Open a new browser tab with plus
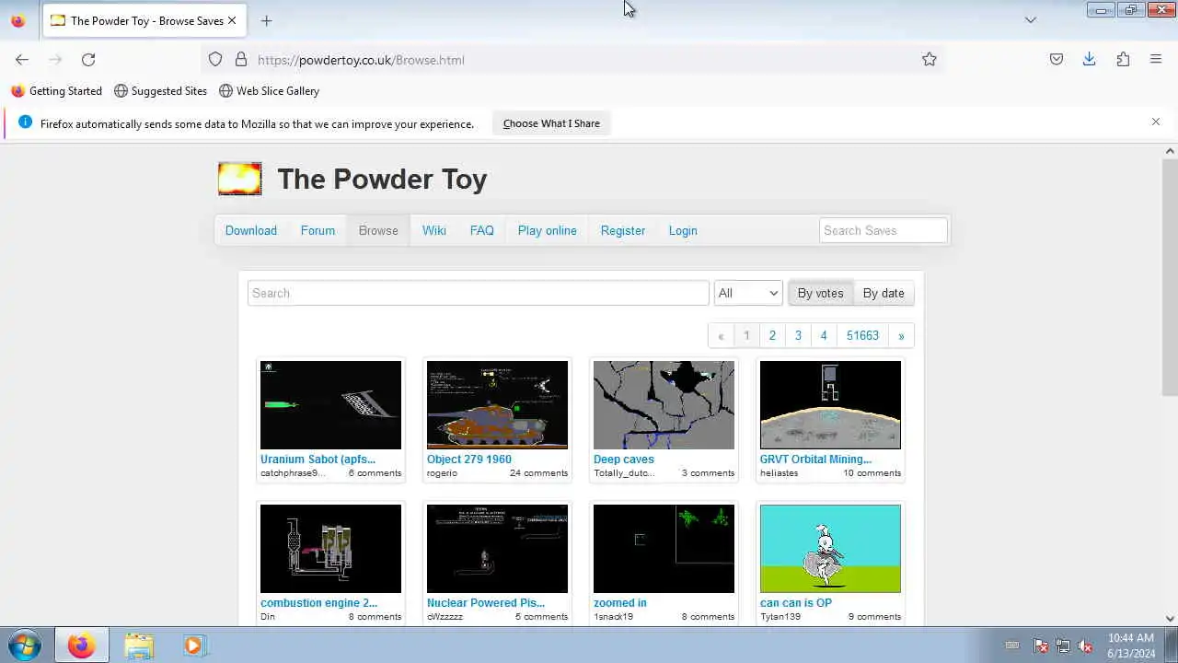Screen dimensions: 1178x663 (267, 20)
